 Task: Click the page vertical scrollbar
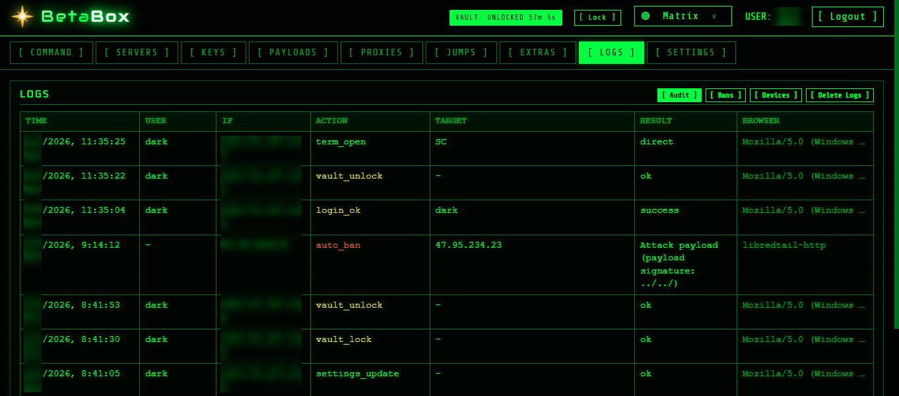tap(896, 164)
